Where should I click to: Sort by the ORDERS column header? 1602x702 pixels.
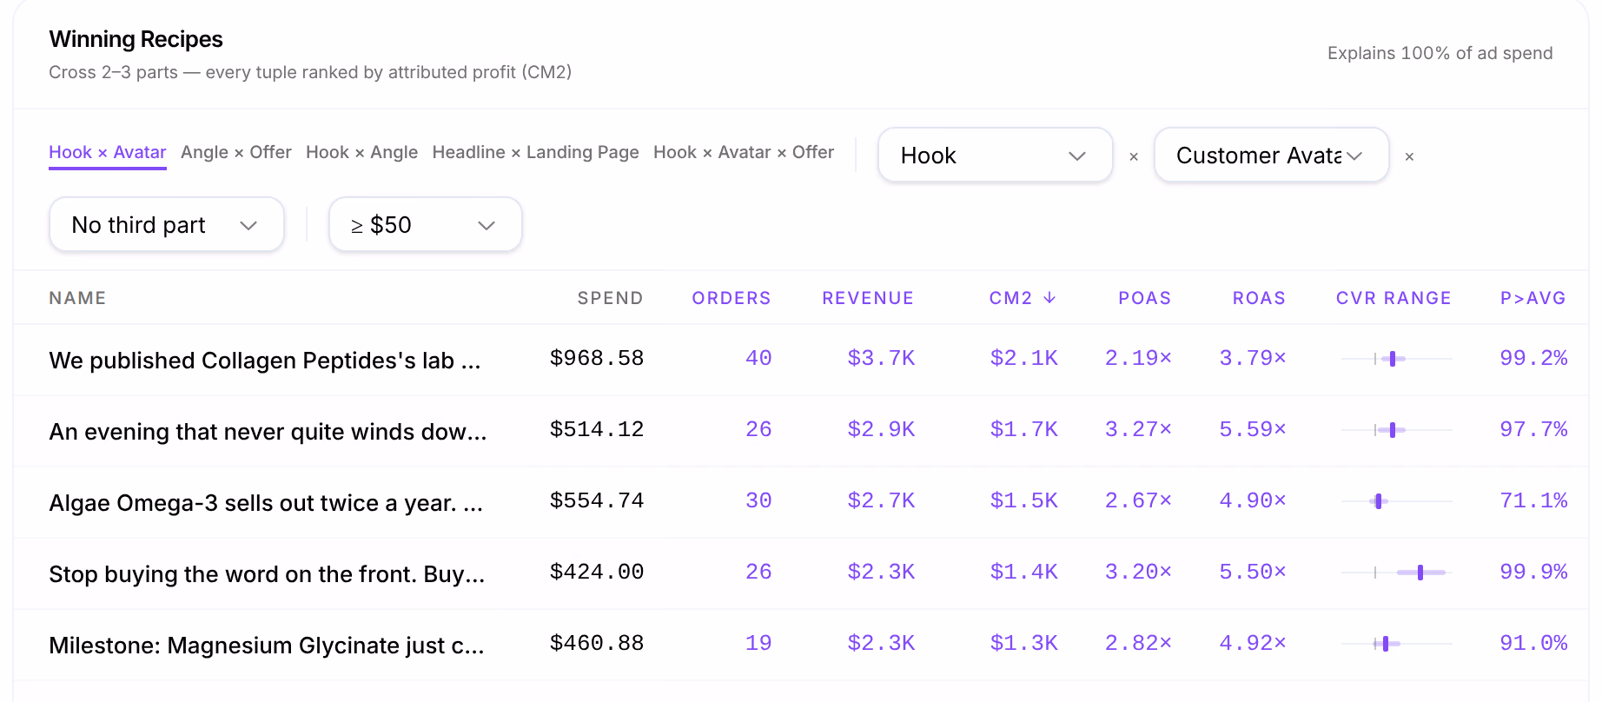click(731, 298)
